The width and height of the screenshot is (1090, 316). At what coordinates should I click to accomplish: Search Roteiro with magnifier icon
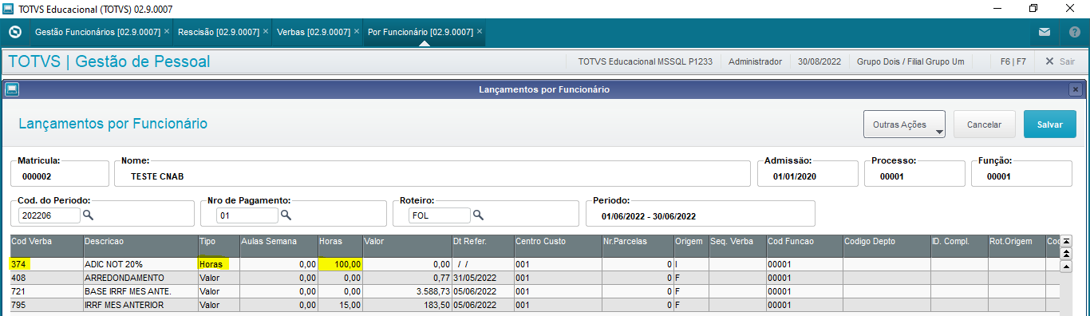[x=479, y=215]
